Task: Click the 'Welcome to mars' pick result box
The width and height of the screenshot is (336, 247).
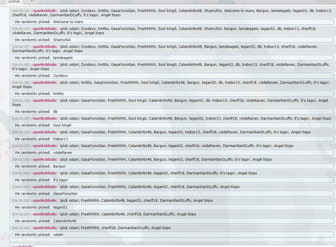Action: pyautogui.click(x=173, y=22)
